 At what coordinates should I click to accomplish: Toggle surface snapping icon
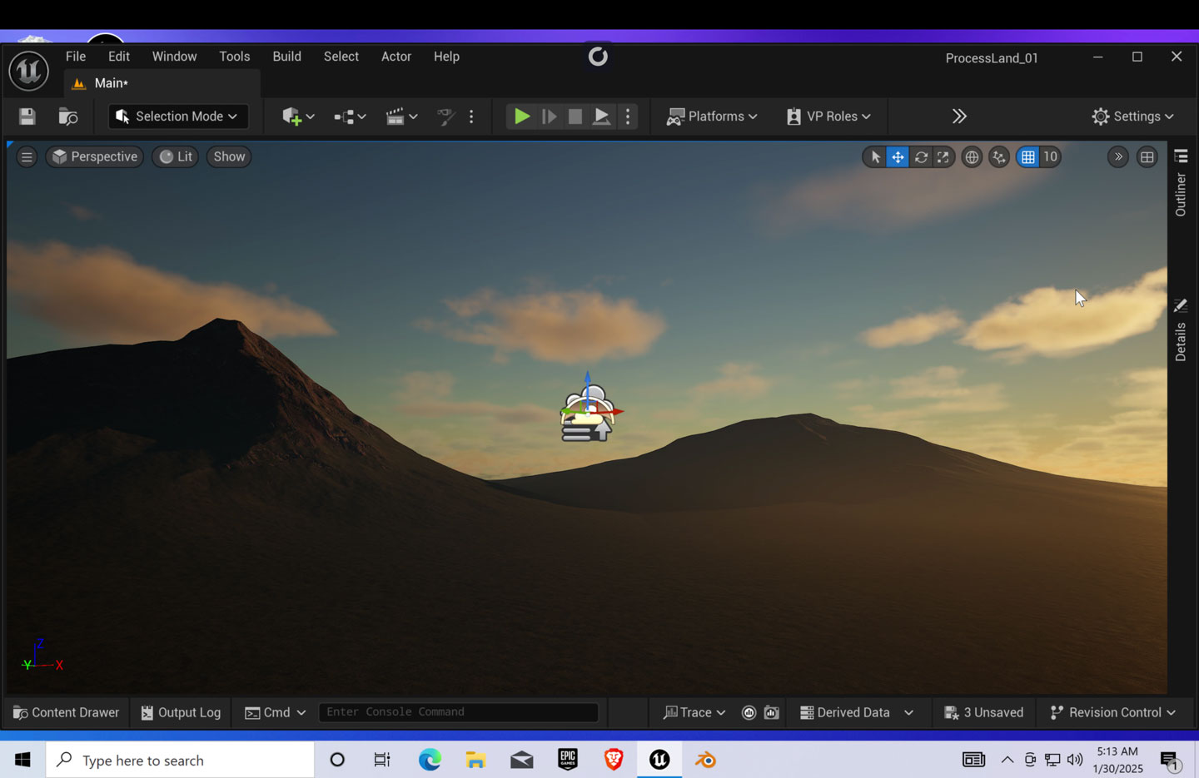pyautogui.click(x=999, y=157)
